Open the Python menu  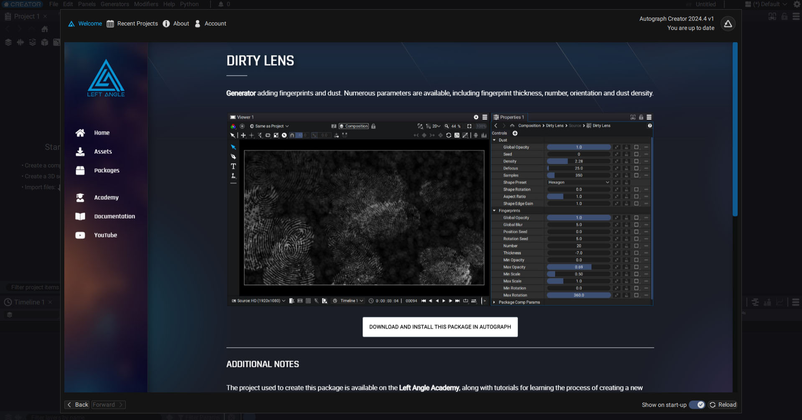point(189,4)
